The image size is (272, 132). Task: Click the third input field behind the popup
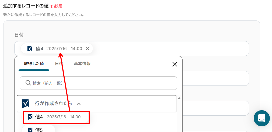(215, 108)
